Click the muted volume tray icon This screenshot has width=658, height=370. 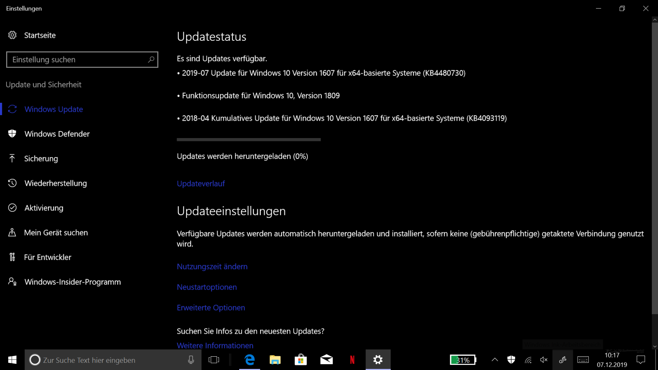[x=544, y=360]
